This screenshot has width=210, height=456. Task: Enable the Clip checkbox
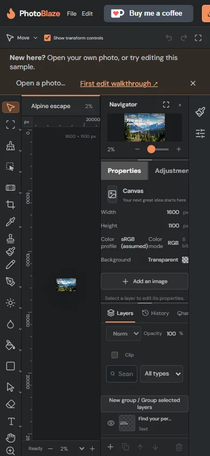[x=115, y=355]
